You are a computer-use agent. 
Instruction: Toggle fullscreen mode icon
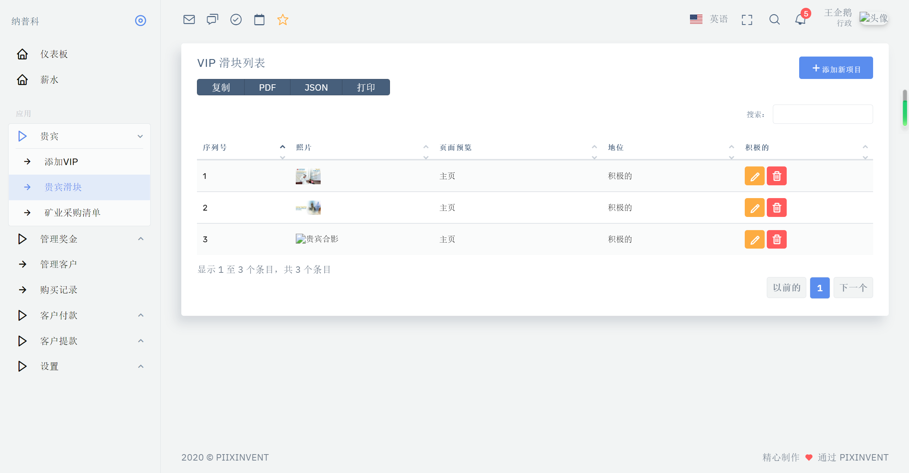click(x=747, y=20)
